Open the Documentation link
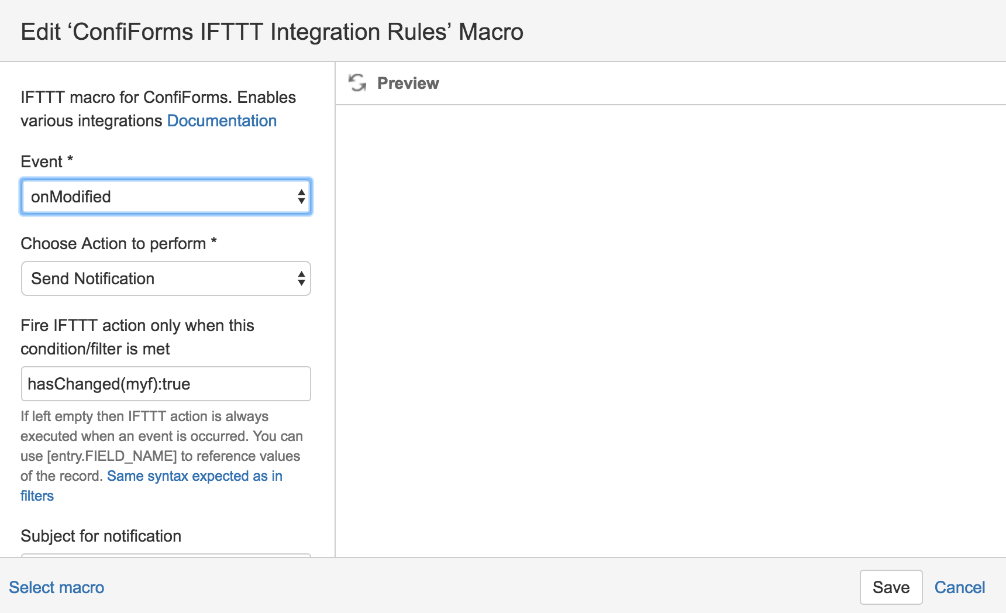 222,120
